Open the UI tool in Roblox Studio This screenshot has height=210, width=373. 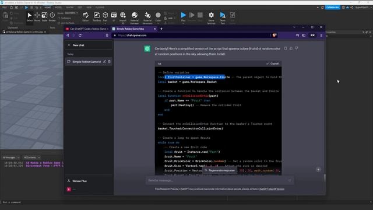point(114,17)
